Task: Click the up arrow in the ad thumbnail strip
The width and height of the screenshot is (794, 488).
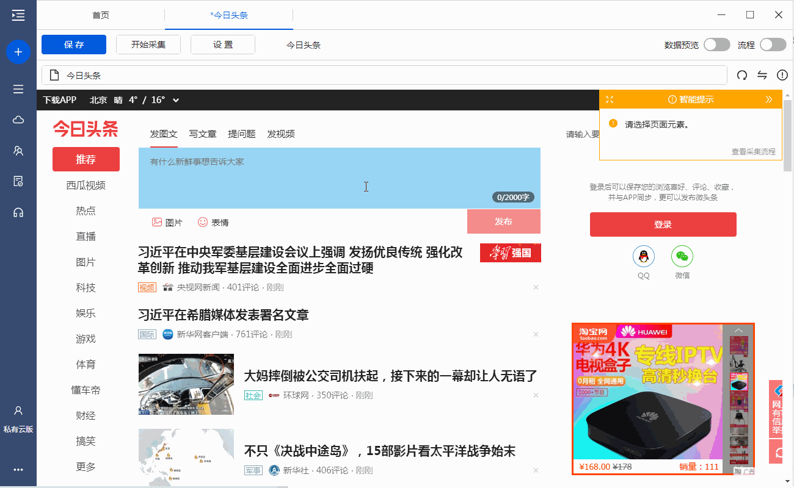Action: click(739, 330)
